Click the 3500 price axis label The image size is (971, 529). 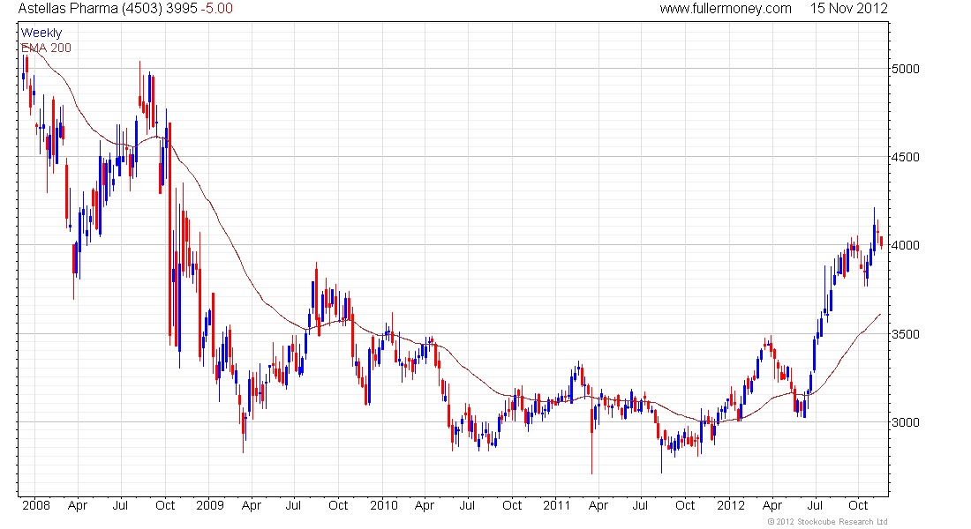906,334
